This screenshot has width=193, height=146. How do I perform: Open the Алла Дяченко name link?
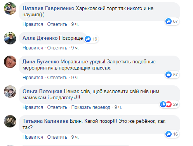(40, 38)
